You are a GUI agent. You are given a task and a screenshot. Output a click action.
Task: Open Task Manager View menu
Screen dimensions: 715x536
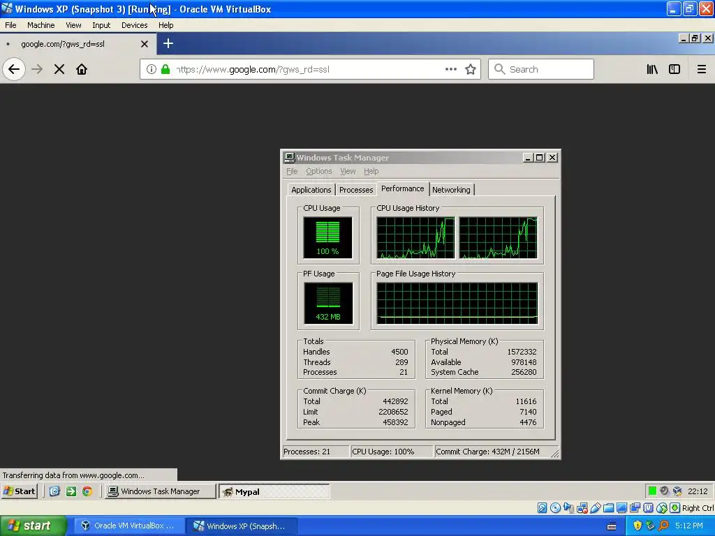(348, 171)
